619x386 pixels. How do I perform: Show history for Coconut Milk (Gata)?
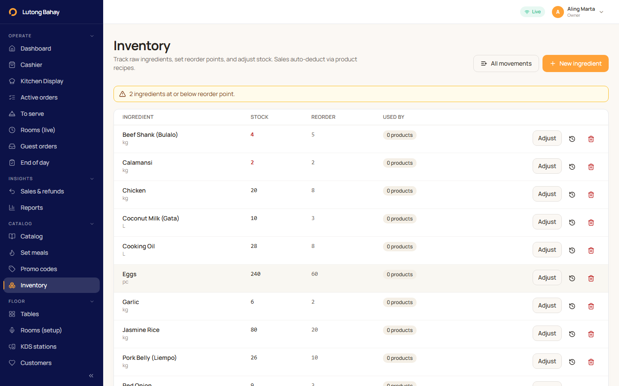point(572,223)
